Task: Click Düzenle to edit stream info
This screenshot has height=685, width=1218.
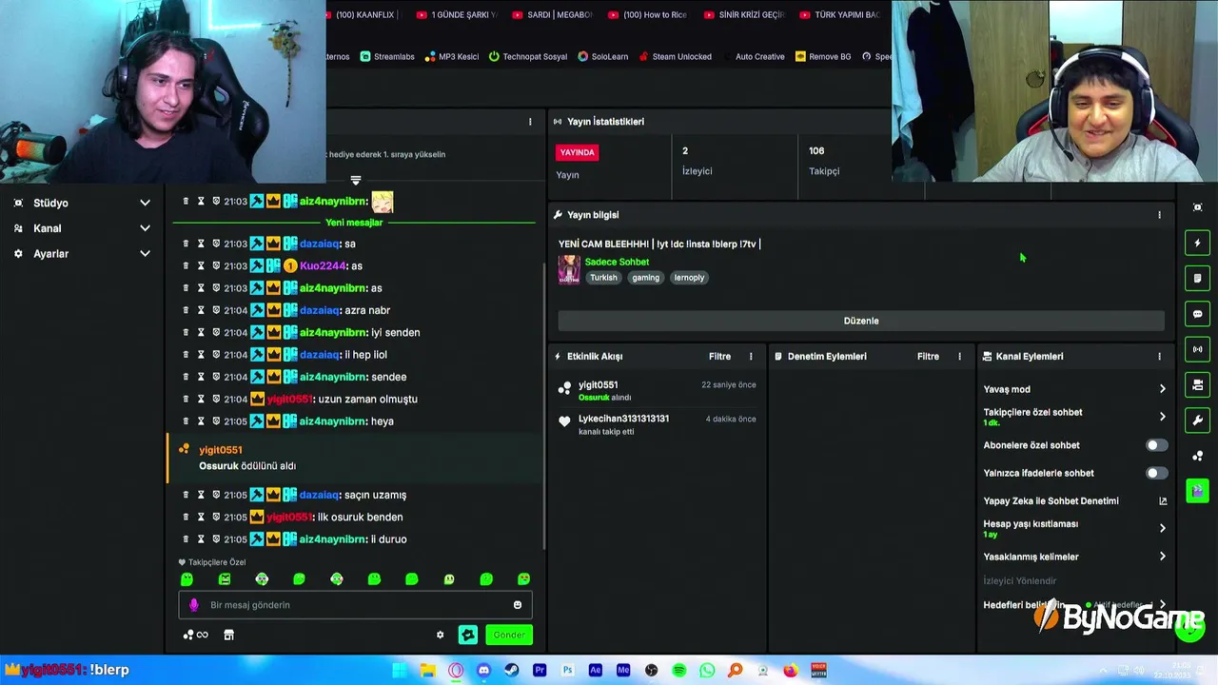Action: point(861,321)
